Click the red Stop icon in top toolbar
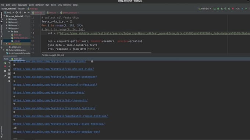 (x=233, y=8)
